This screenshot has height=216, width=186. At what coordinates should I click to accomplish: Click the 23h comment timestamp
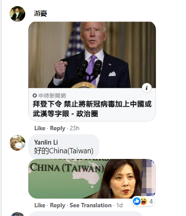(x=74, y=128)
